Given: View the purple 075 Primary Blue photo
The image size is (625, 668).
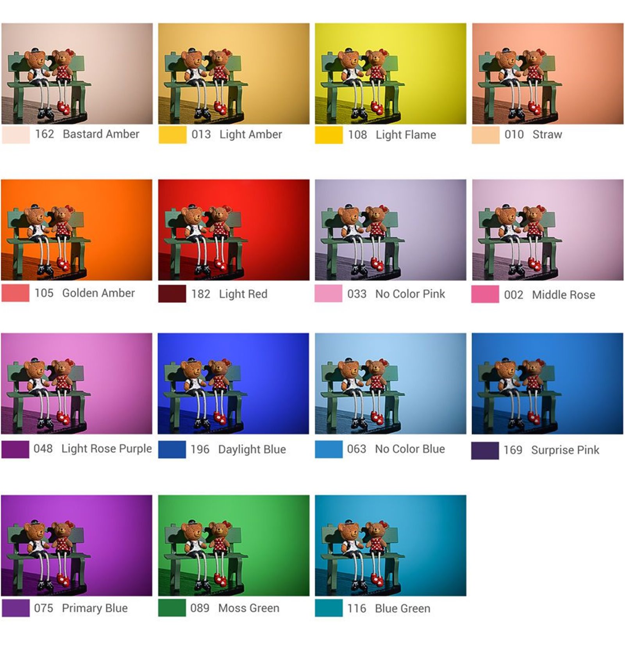Looking at the screenshot, I should click(77, 545).
